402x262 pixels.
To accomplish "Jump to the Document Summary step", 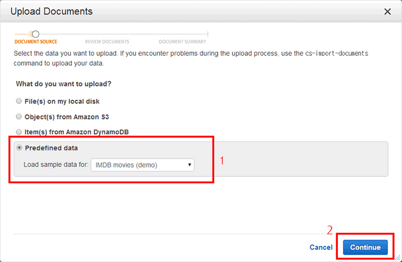I will coord(182,42).
